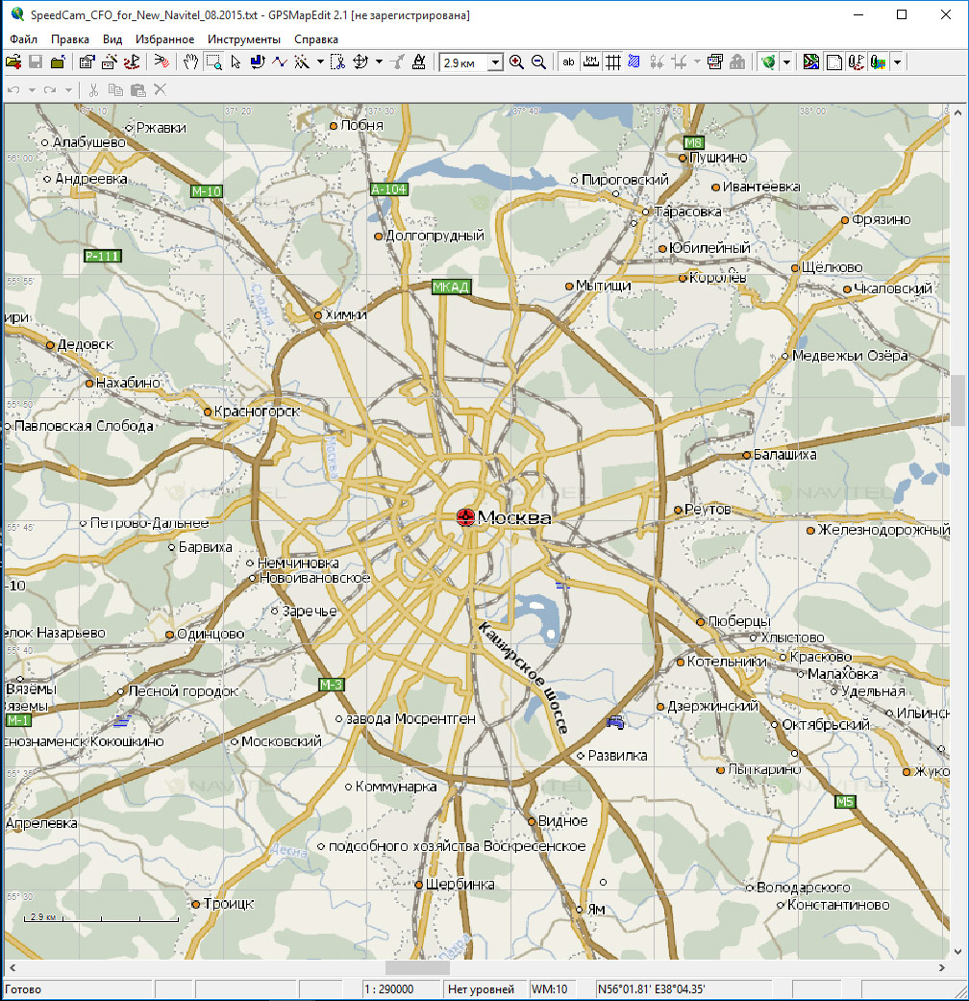Open the Справка menu
Viewport: 969px width, 1001px height.
(316, 38)
